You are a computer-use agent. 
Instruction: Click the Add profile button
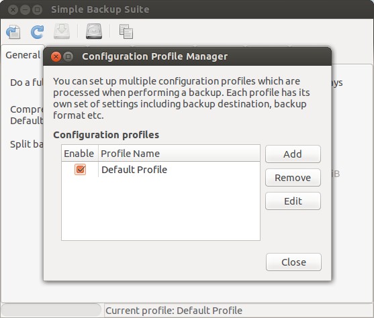point(293,154)
